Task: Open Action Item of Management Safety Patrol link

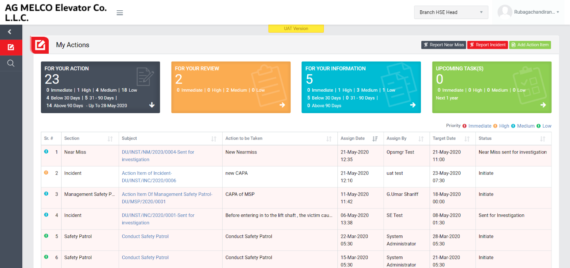Action: (167, 198)
